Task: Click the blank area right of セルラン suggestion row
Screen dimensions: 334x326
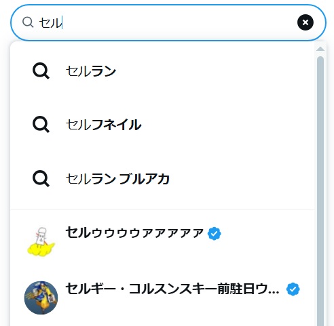Action: (215, 71)
